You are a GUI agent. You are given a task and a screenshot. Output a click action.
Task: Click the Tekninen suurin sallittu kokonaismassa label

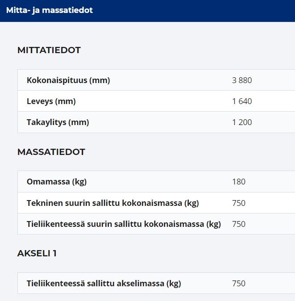[113, 203]
